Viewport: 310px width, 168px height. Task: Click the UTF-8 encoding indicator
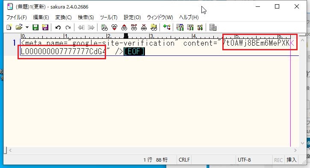(x=244, y=160)
